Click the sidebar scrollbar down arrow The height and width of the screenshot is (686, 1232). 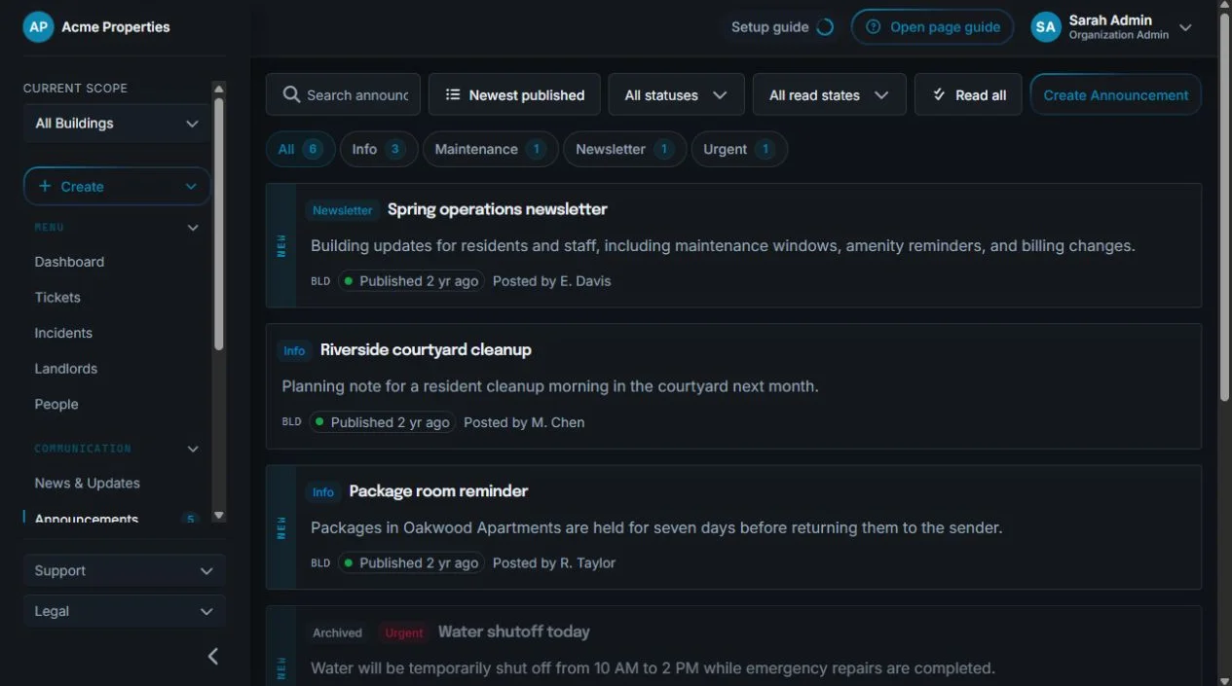(218, 515)
